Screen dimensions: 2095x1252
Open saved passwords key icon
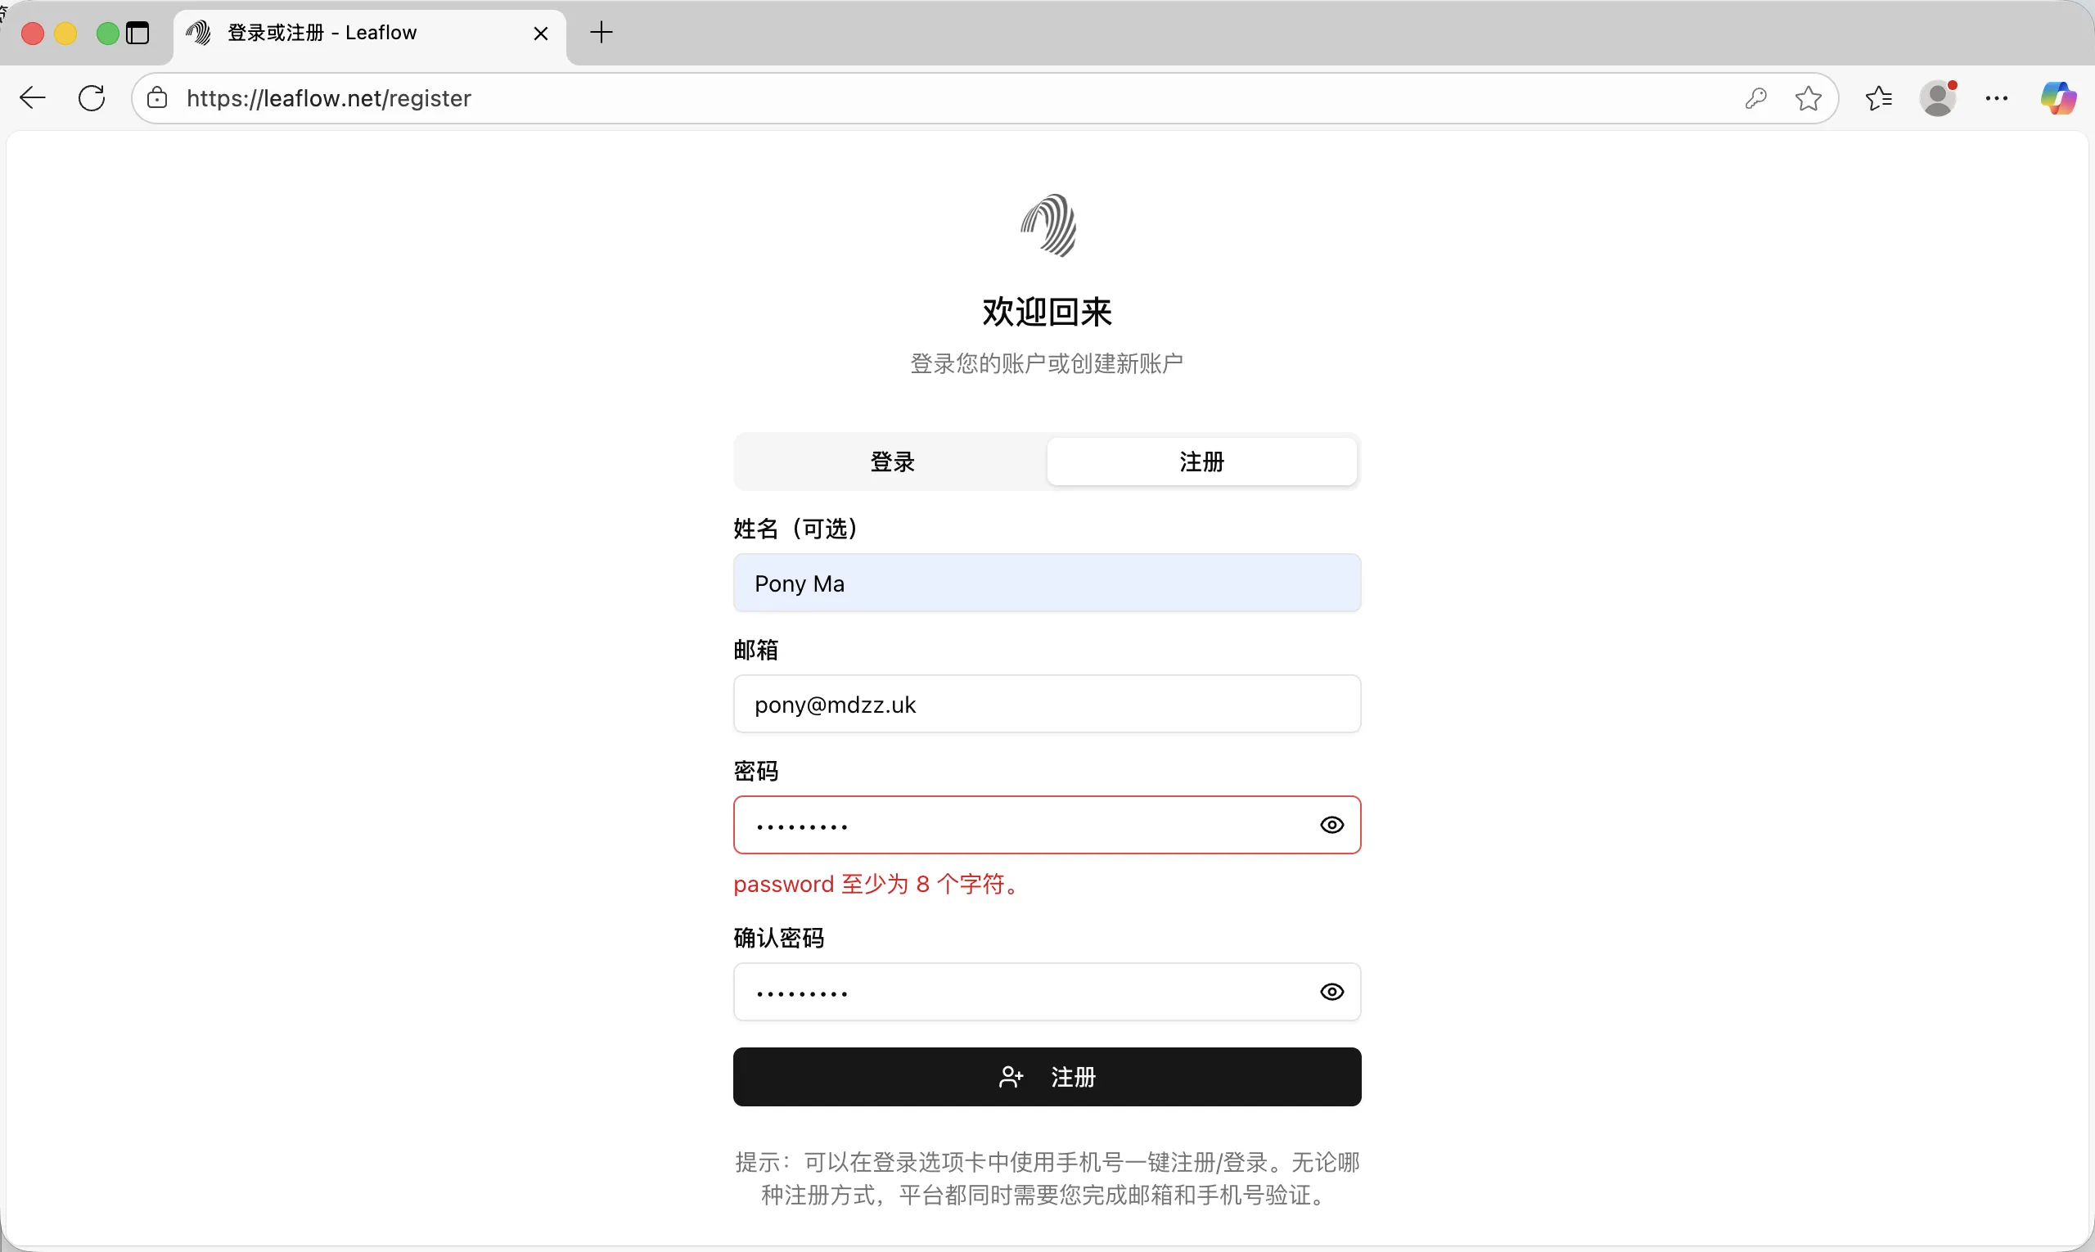[x=1756, y=98]
